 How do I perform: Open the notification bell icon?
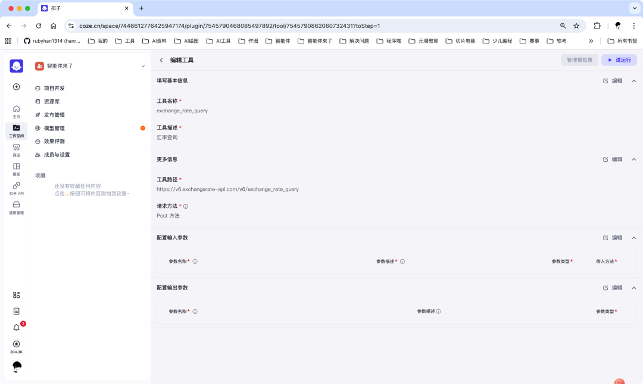pos(17,328)
